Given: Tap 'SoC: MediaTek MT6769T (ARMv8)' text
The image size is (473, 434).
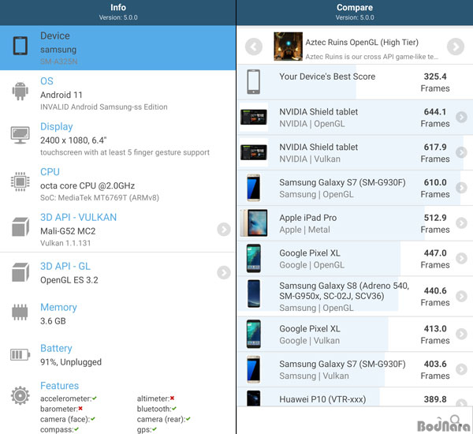Looking at the screenshot, I should (99, 198).
